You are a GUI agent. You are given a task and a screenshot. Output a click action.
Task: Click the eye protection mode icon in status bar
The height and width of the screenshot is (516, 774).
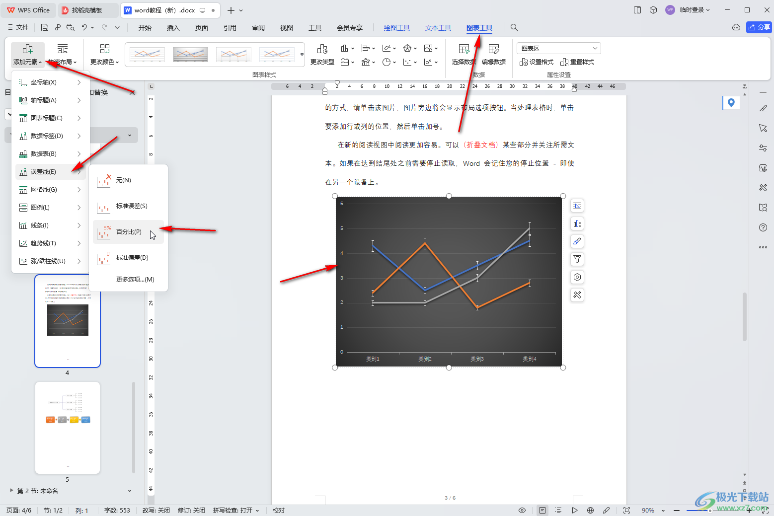click(x=522, y=511)
